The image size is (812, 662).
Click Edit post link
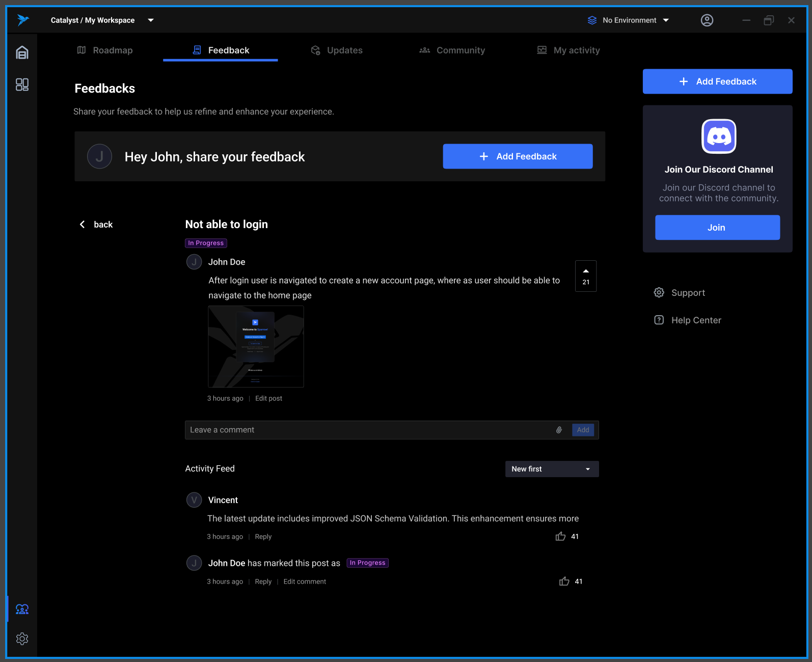point(268,398)
